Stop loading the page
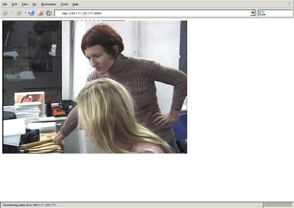 point(40,13)
